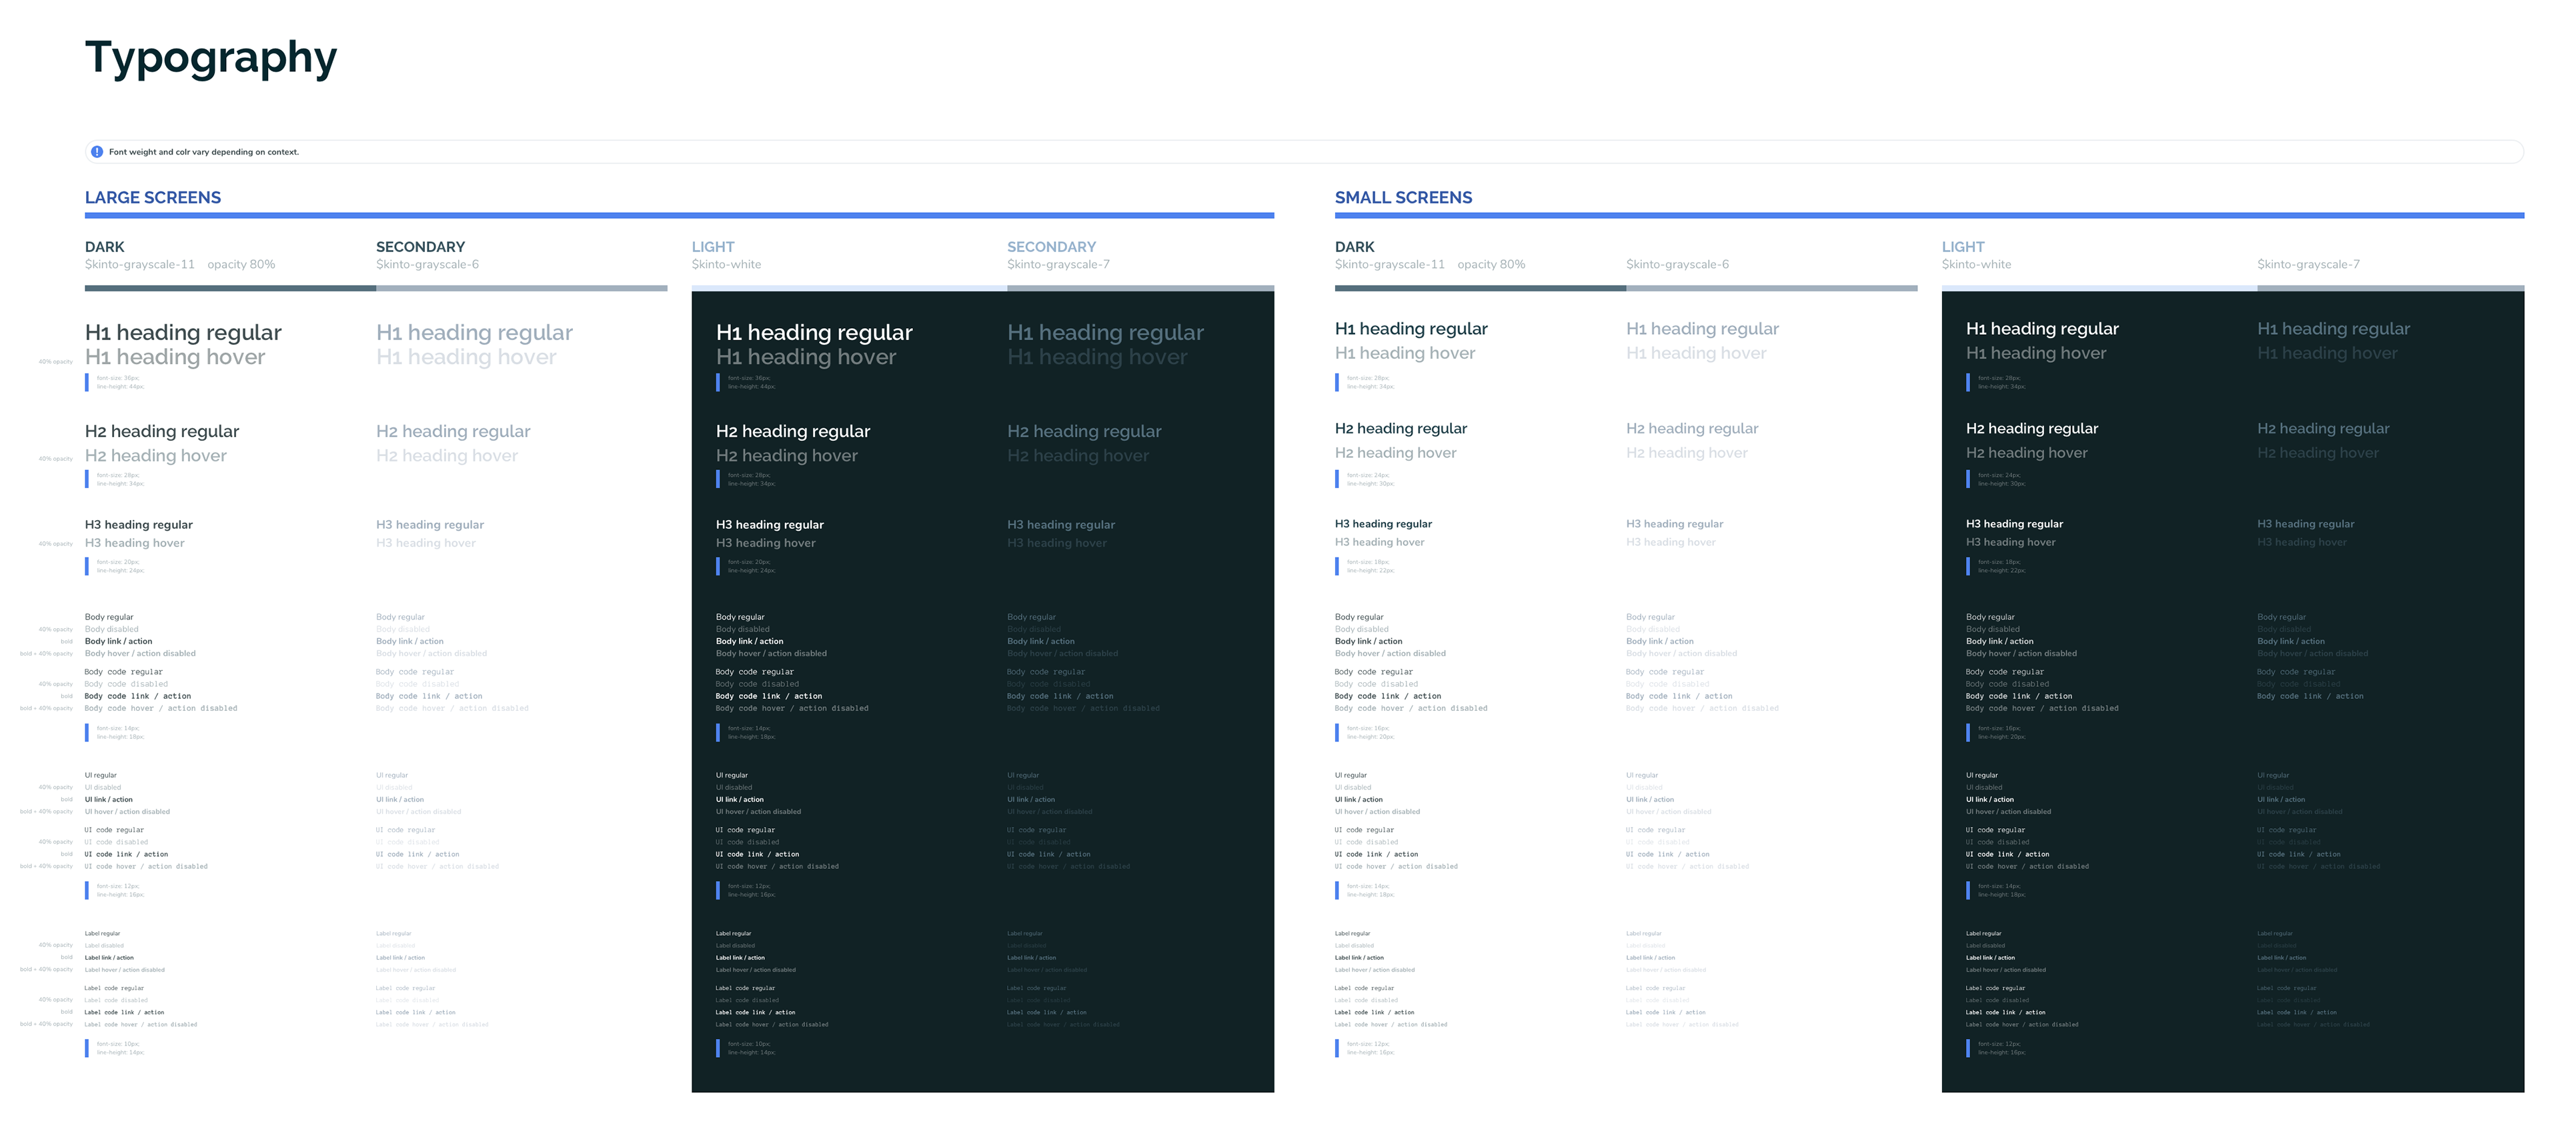Screen dimensions: 2561x1129
Task: Click 'H1 heading regular' in Small Screens DARK column
Action: point(1411,329)
